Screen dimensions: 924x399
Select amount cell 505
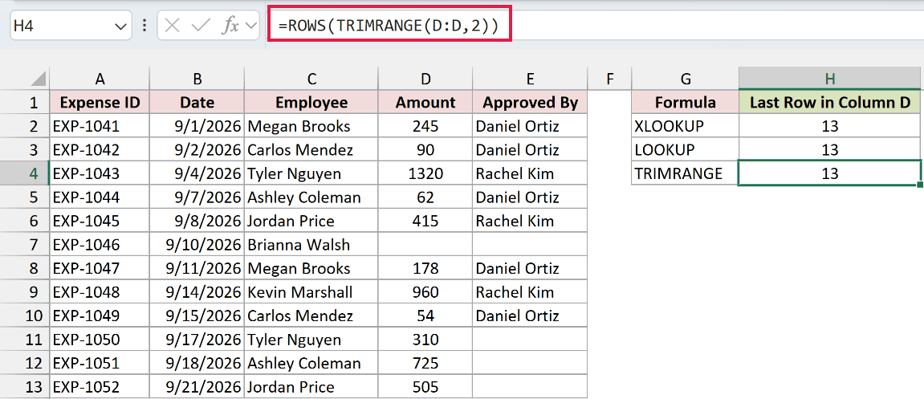point(425,387)
